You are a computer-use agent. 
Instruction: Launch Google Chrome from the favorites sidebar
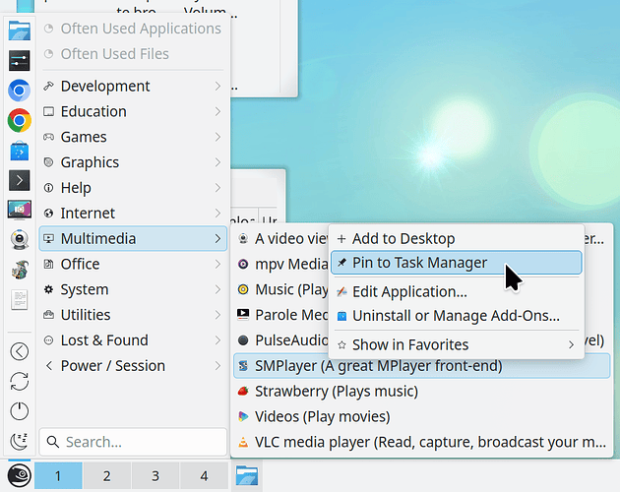click(19, 120)
